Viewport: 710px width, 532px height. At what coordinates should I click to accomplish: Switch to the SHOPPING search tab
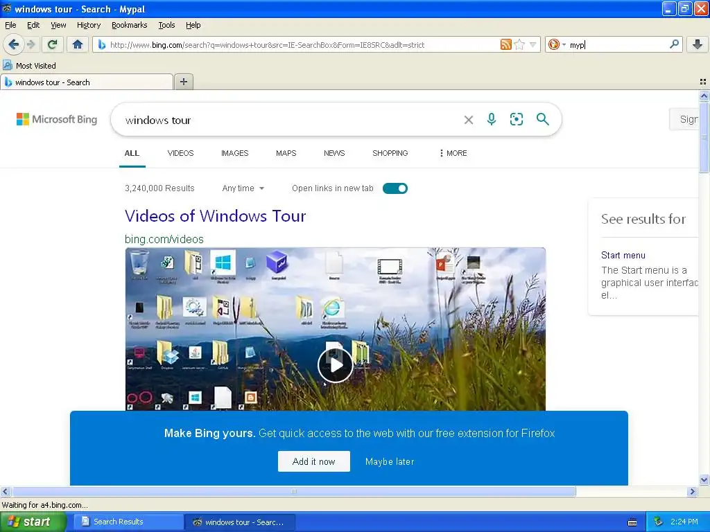pyautogui.click(x=390, y=153)
